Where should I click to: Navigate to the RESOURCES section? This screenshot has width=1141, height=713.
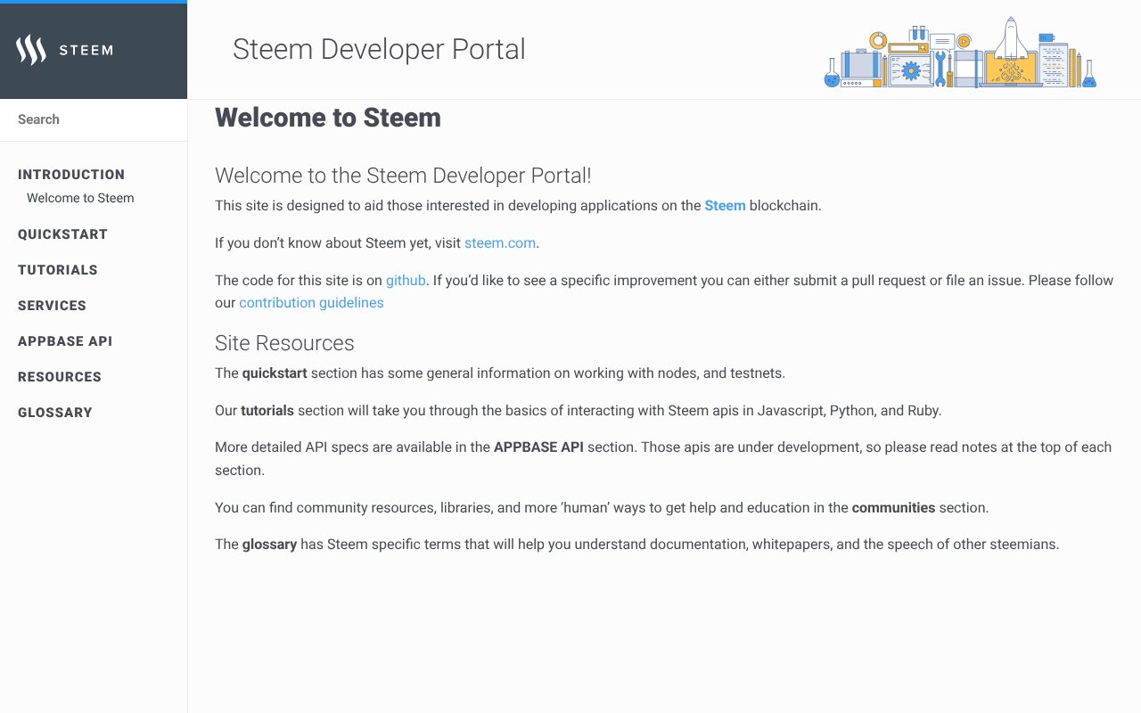59,376
